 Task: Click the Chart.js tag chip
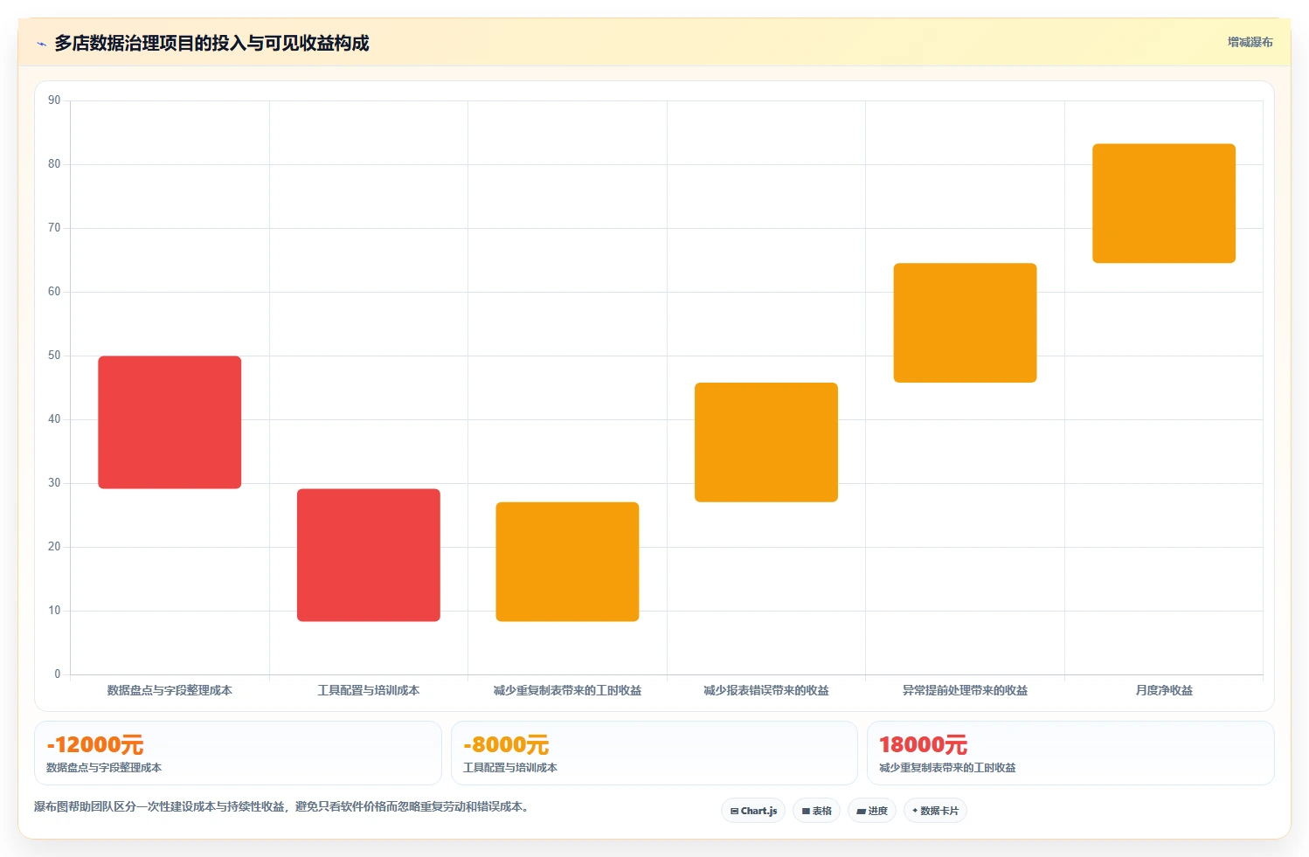(753, 811)
